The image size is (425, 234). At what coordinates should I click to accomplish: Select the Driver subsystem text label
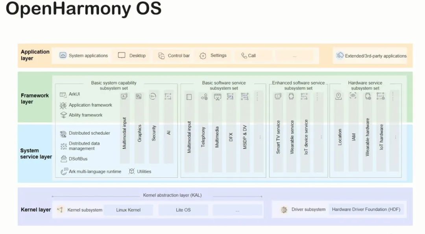(309, 209)
